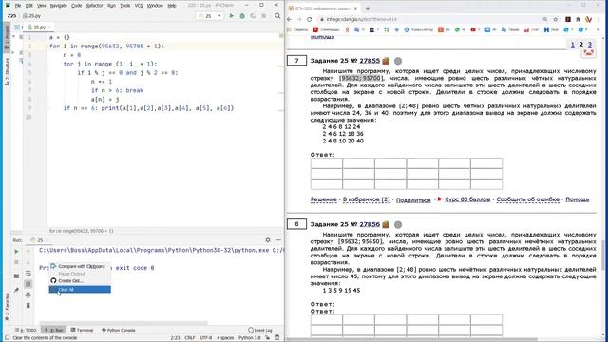Open Search Everywhere magnifier in PyCharm toolbar
The width and height of the screenshot is (608, 342).
coord(277,16)
